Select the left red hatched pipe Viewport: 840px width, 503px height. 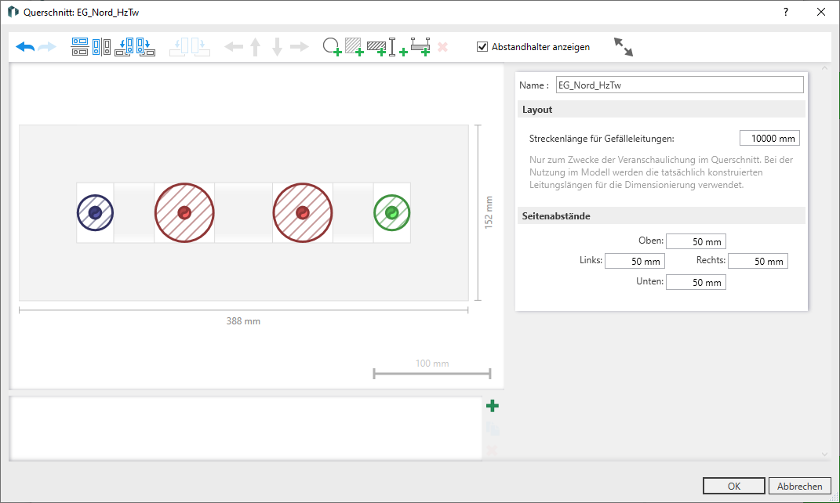pyautogui.click(x=184, y=213)
